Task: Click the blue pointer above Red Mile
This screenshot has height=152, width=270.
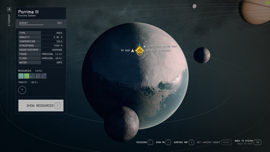Action: click(140, 44)
